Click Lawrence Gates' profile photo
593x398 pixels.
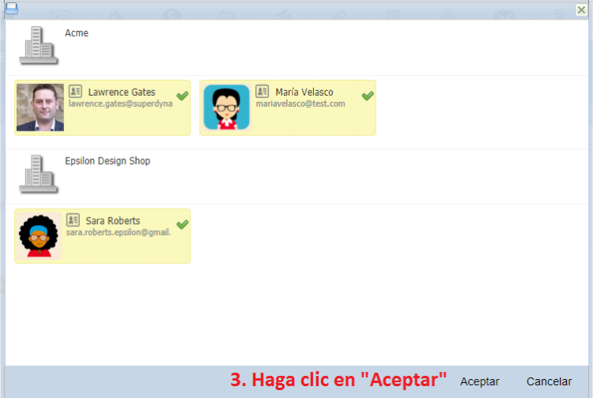tap(40, 108)
